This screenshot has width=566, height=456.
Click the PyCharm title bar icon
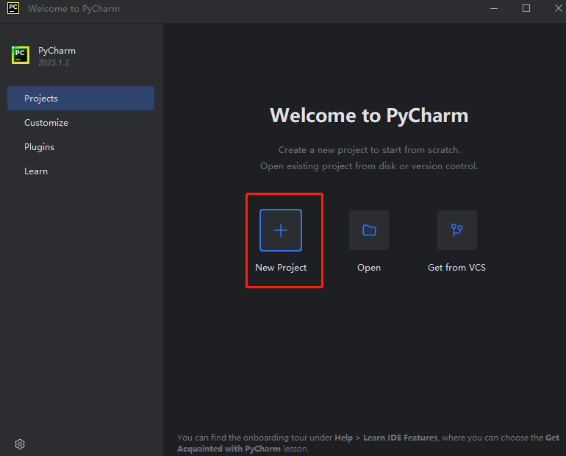coord(13,8)
